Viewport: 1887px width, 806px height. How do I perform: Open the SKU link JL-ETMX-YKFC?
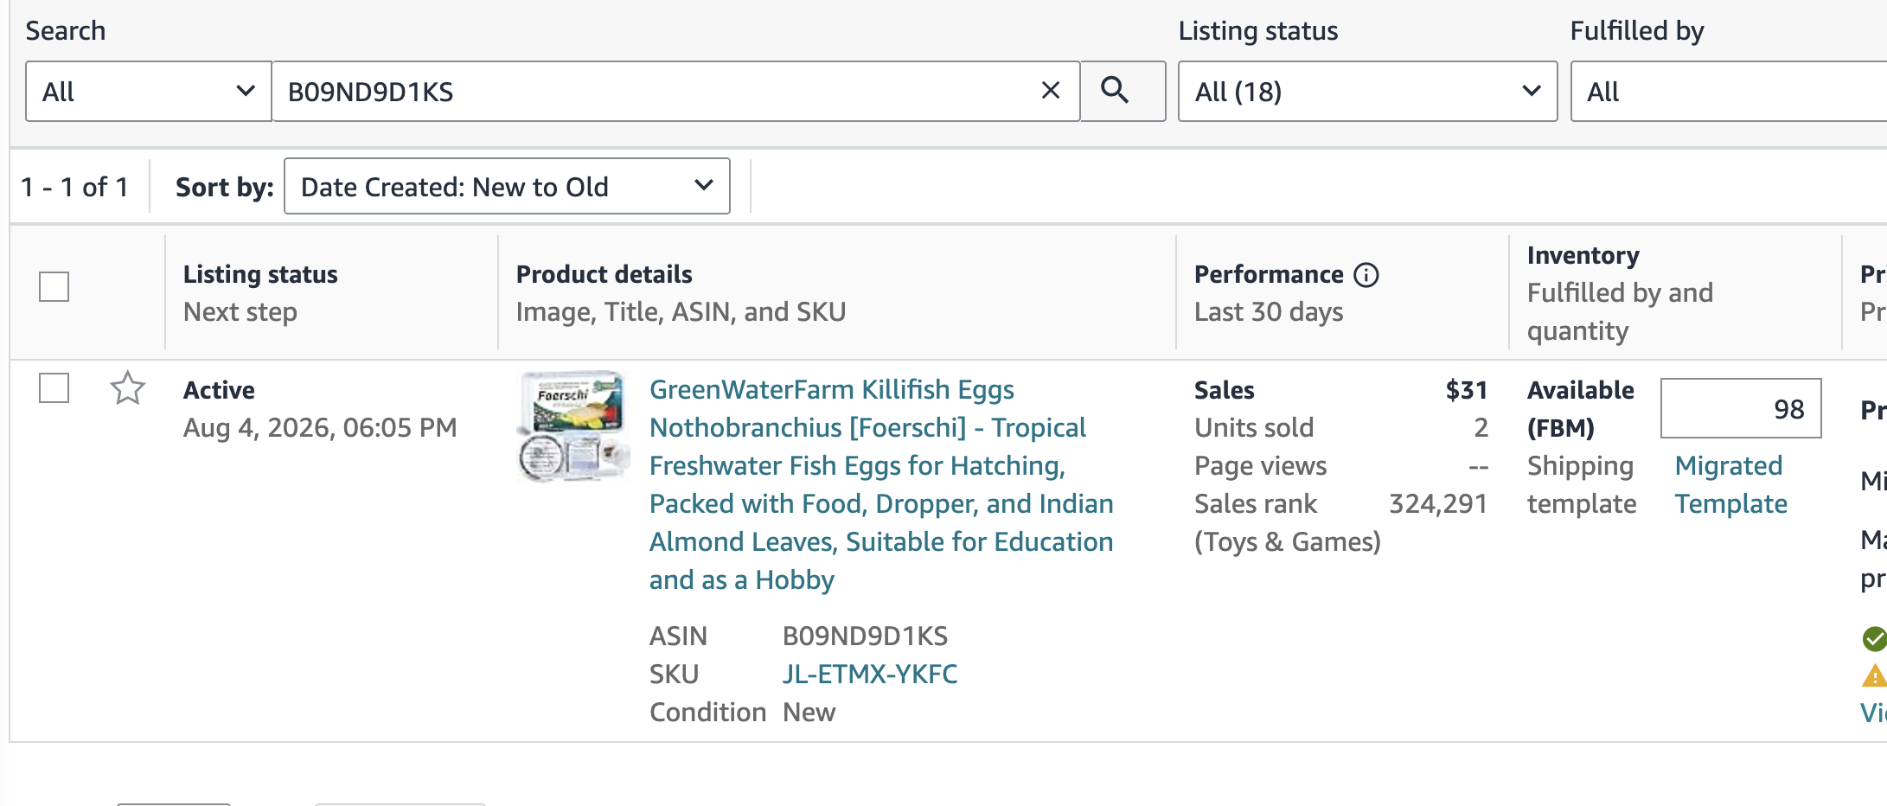click(870, 675)
